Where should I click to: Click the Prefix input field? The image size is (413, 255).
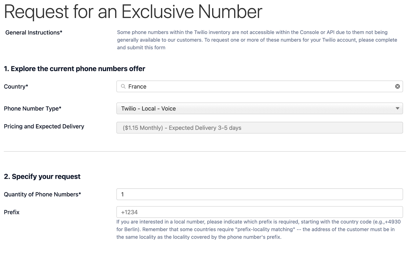259,212
